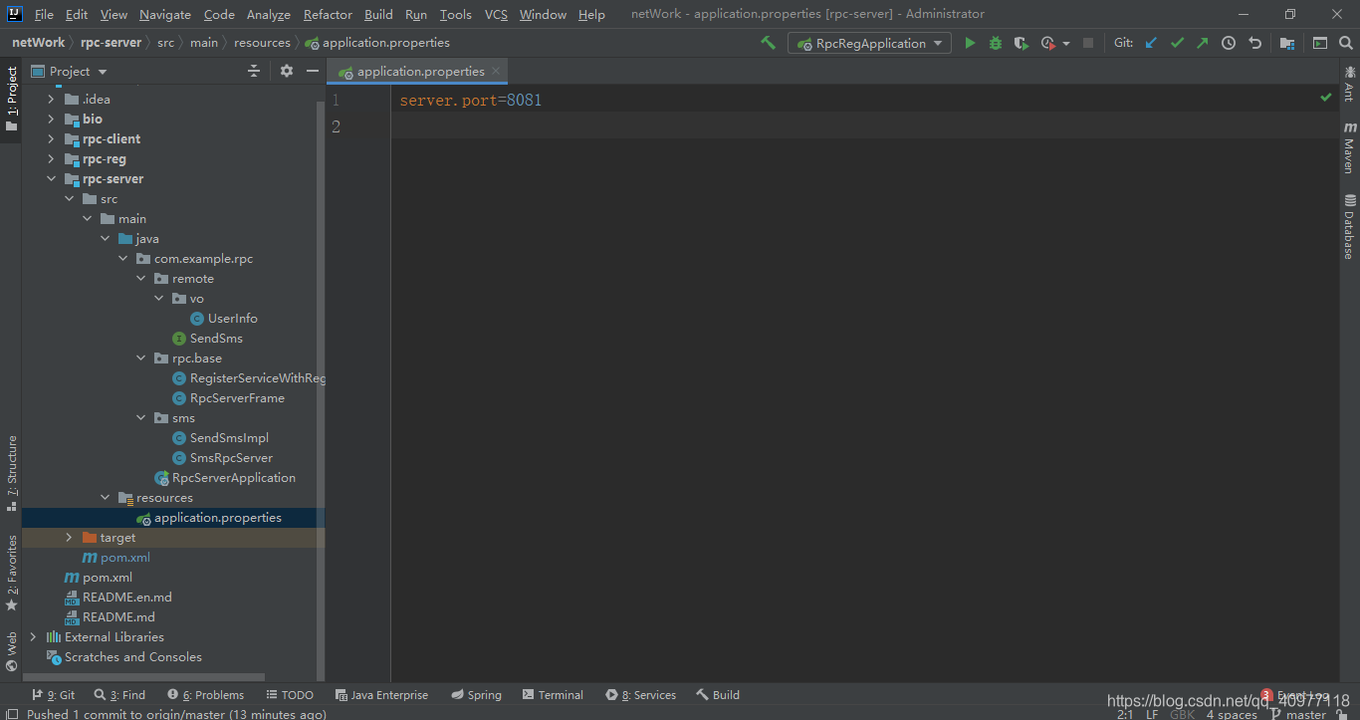1360x720 pixels.
Task: Open the Terminal tool window
Action: click(554, 694)
